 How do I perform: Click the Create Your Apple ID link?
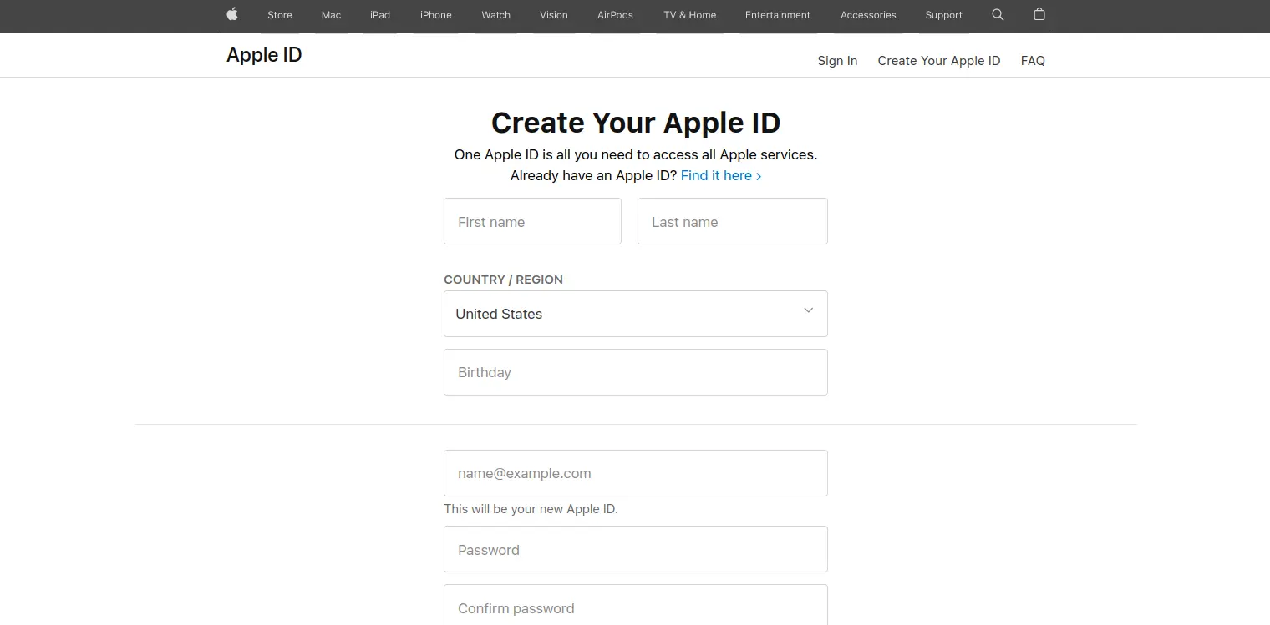(x=939, y=61)
